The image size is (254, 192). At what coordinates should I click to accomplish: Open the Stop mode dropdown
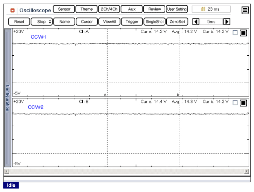coord(42,22)
